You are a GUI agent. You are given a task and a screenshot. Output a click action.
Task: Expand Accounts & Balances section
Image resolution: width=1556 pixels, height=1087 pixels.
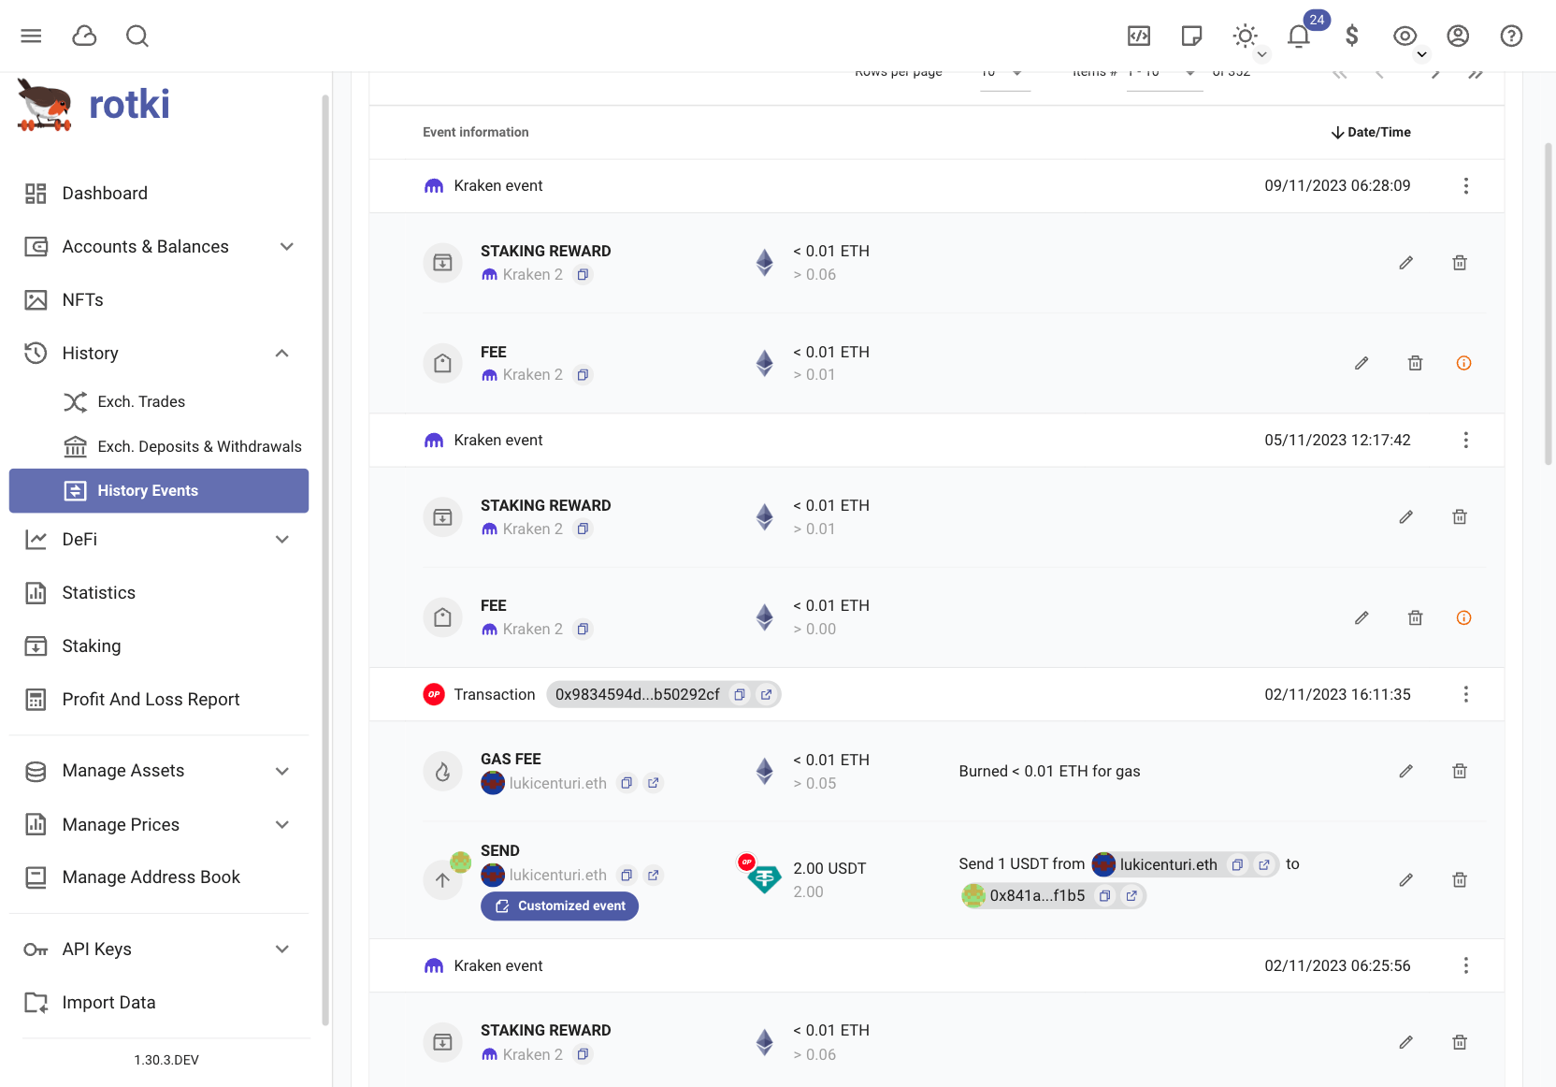coord(159,247)
